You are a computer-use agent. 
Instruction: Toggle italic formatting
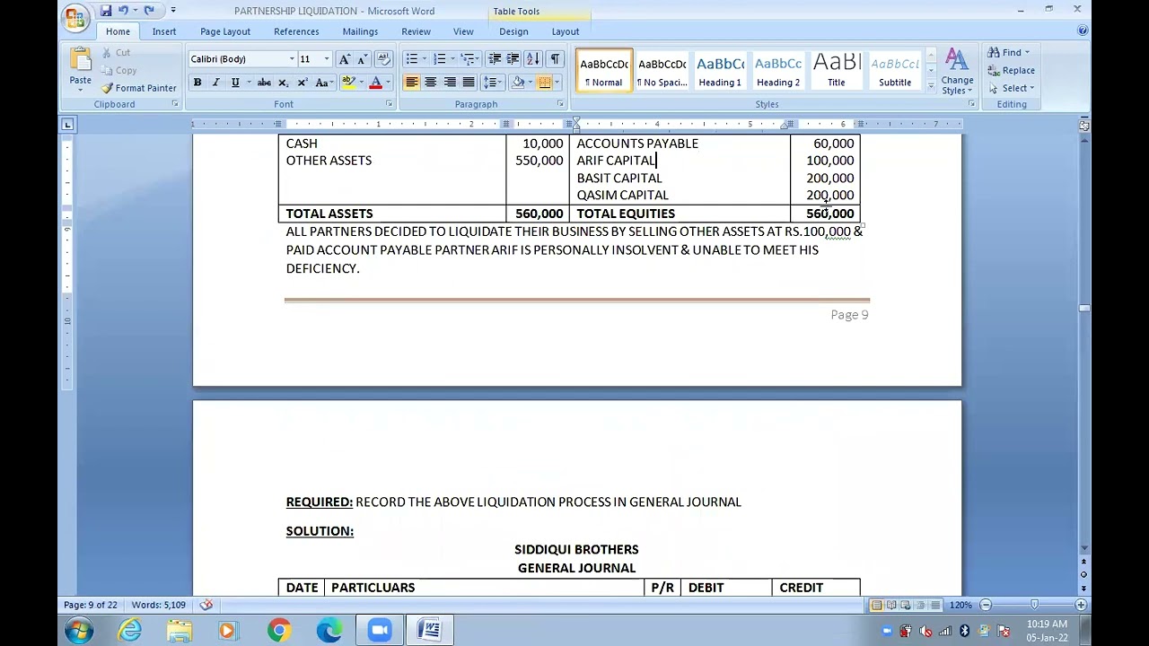[216, 83]
